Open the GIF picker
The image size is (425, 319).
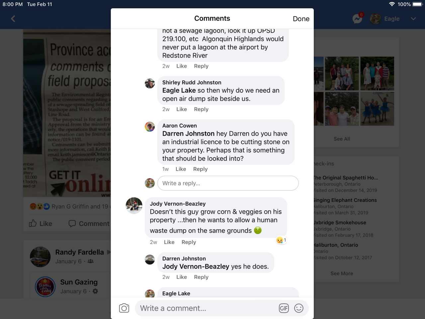pyautogui.click(x=284, y=308)
